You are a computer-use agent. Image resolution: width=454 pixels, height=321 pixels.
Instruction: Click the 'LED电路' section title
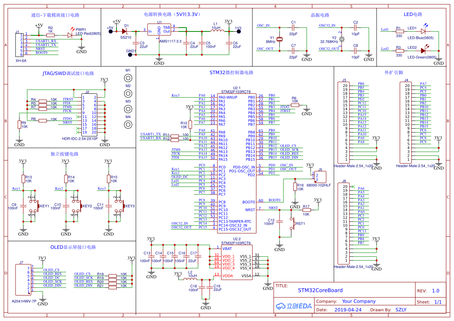[x=413, y=14]
